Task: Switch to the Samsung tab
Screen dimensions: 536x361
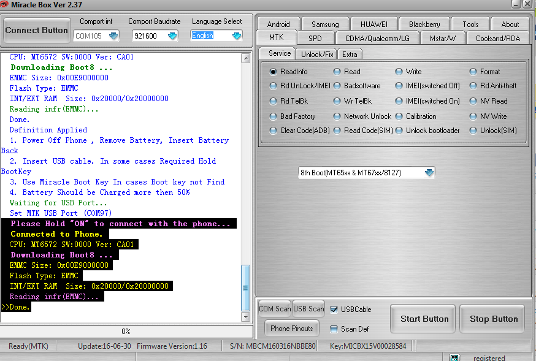Action: coord(325,25)
